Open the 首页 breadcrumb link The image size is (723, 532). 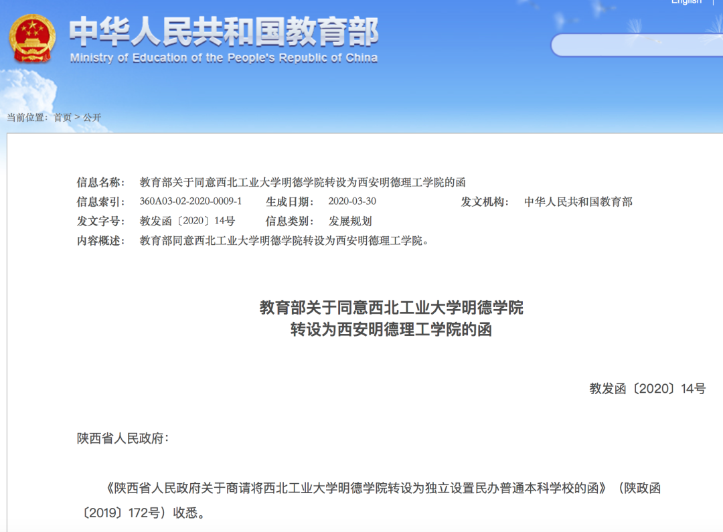[63, 118]
